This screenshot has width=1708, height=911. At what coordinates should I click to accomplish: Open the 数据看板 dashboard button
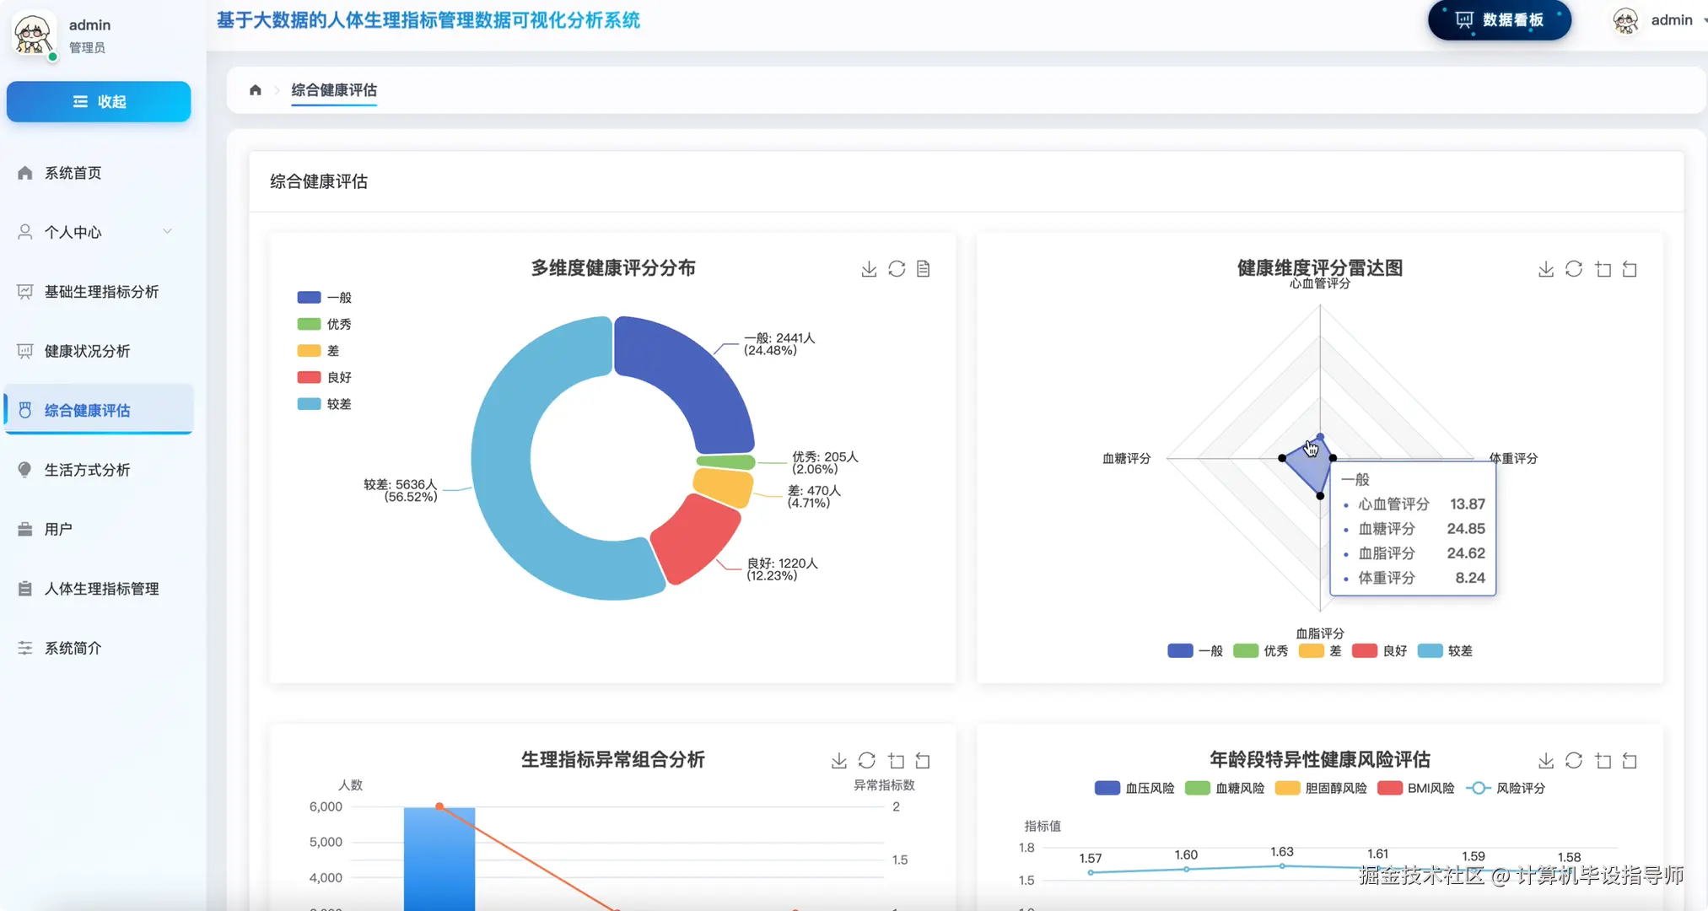point(1500,20)
